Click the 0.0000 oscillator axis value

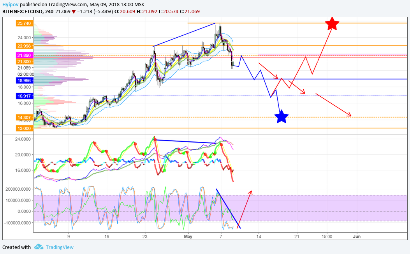[24, 211]
